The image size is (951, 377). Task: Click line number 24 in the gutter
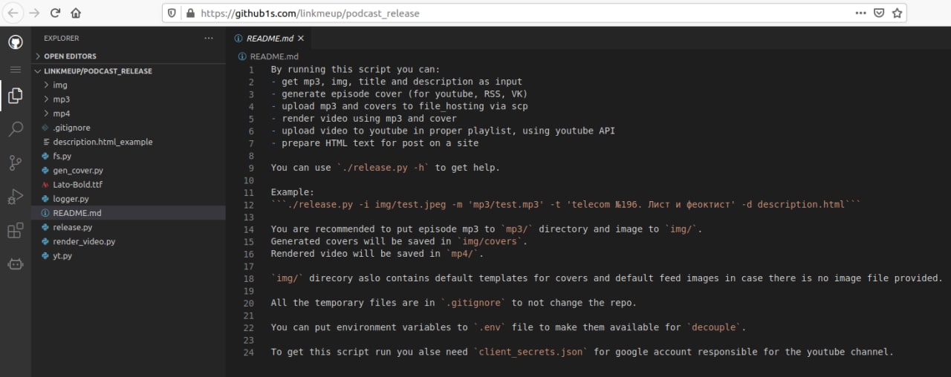click(248, 352)
